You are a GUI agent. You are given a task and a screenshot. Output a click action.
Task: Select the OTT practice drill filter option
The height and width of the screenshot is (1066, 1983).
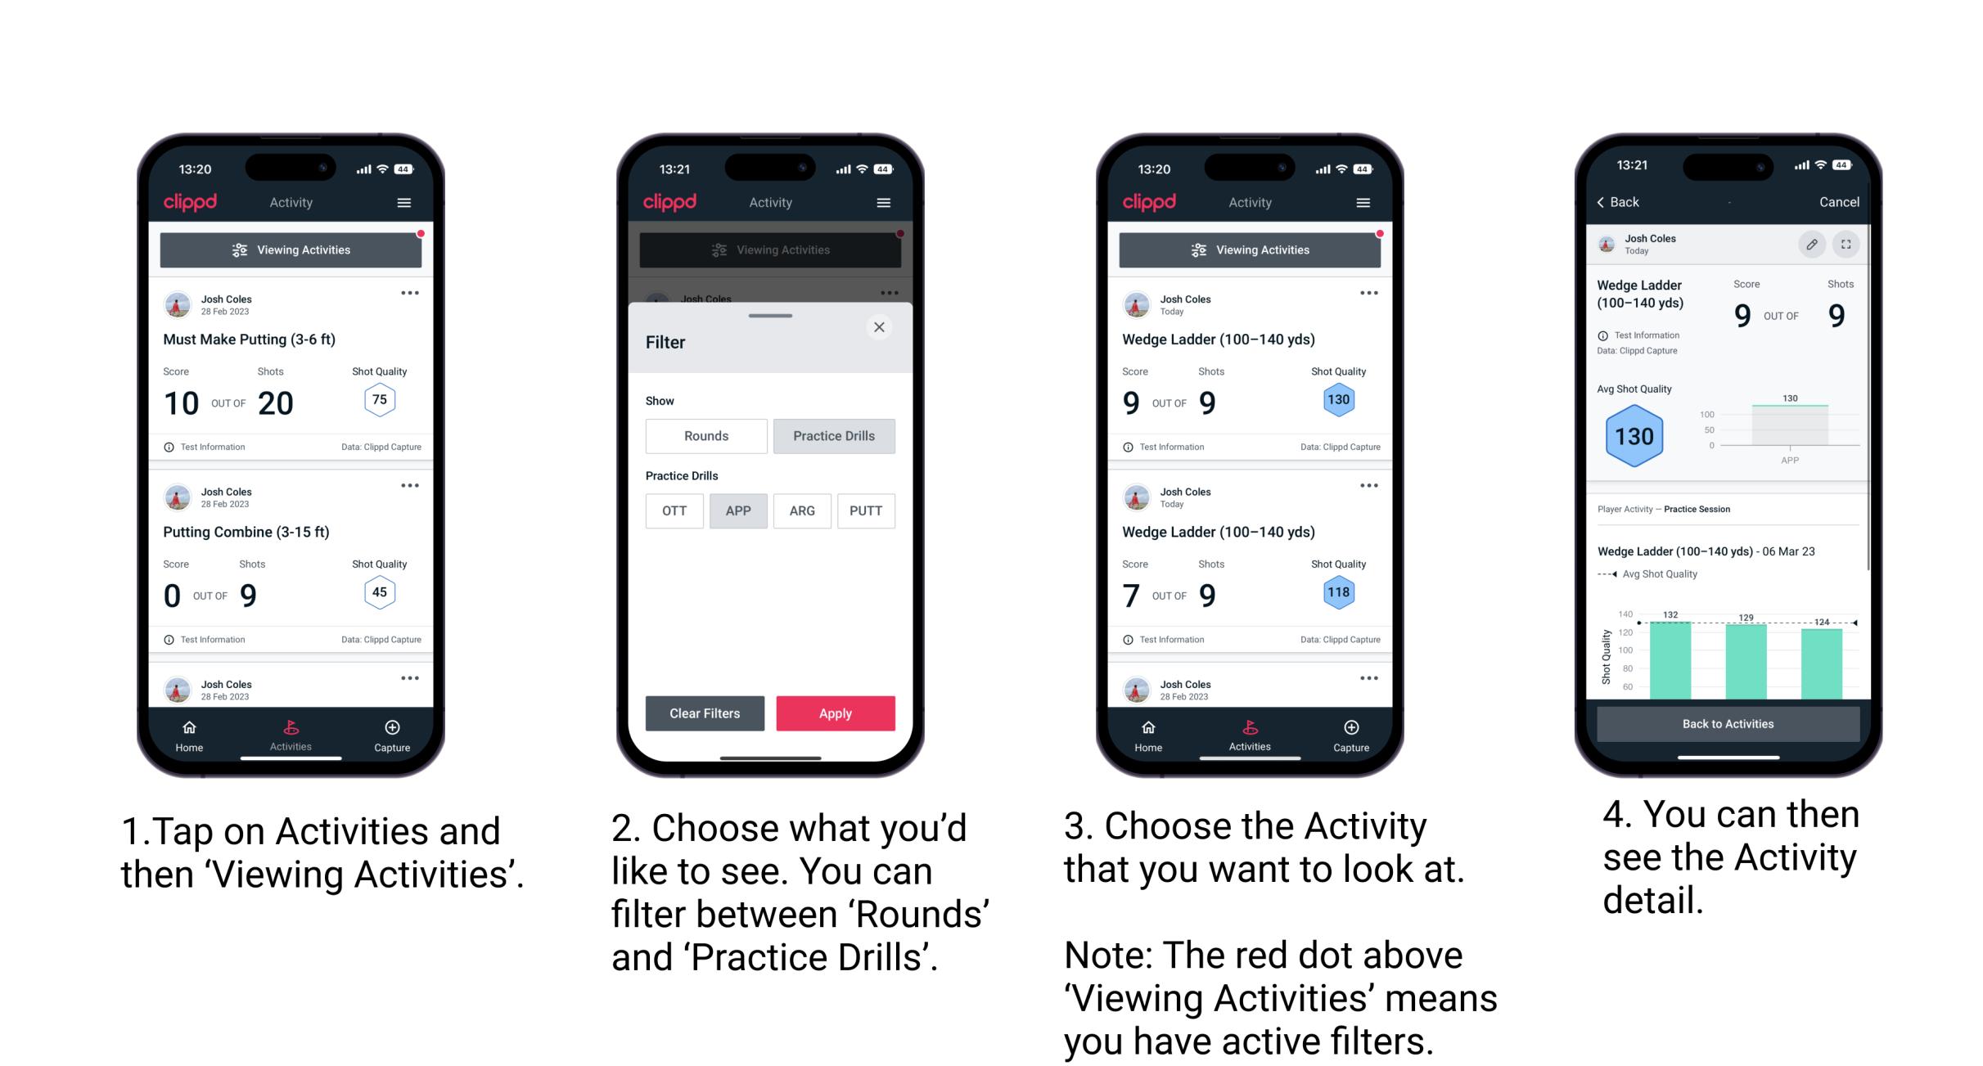pos(674,511)
